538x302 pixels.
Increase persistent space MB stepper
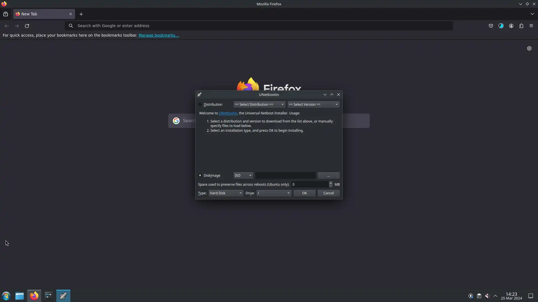(x=331, y=183)
